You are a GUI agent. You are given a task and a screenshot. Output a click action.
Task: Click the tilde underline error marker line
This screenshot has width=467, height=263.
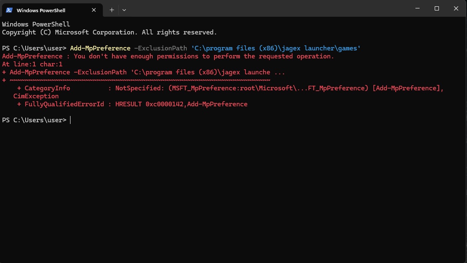click(x=136, y=80)
